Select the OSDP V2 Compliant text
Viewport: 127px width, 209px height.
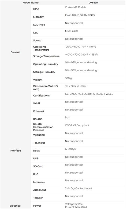(77, 125)
